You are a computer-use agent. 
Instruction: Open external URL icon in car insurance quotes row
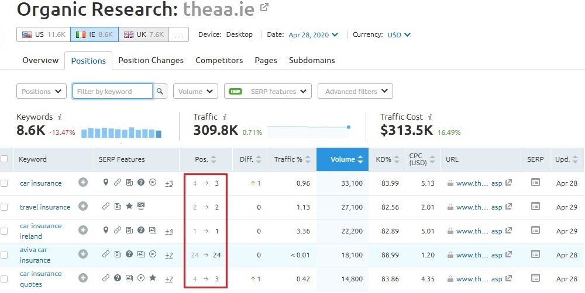coord(508,279)
